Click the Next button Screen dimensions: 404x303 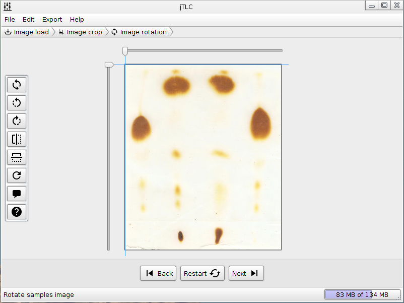246,273
